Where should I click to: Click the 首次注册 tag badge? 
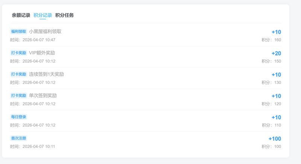(x=18, y=138)
